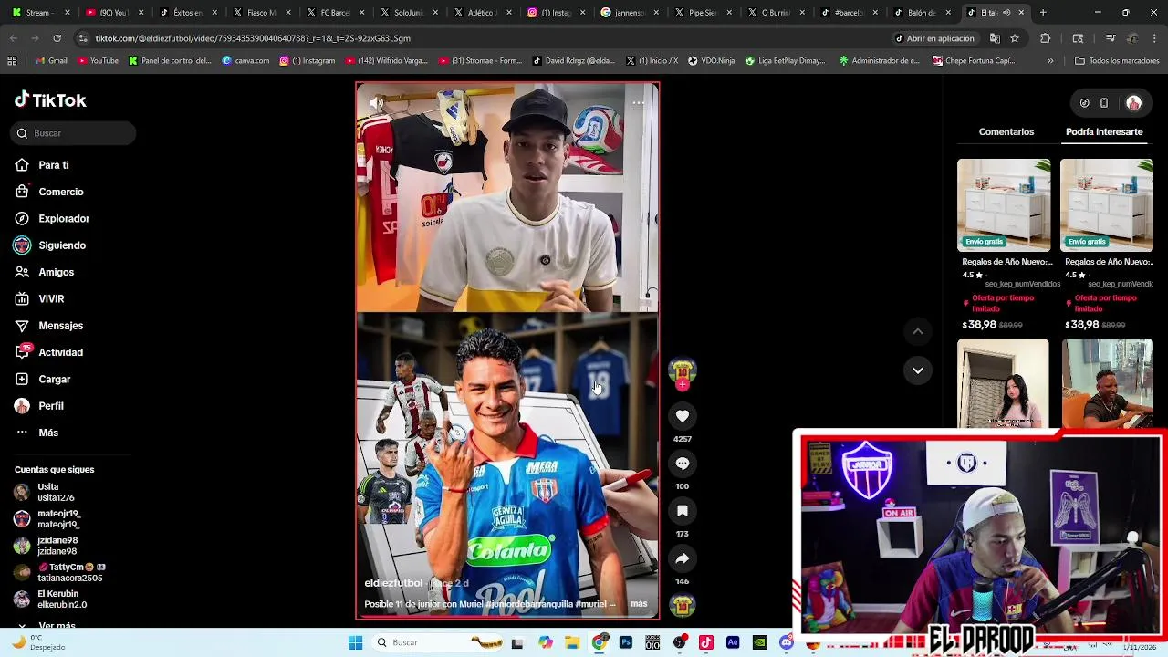Follow eldiezfutbol with red plus

click(x=682, y=385)
